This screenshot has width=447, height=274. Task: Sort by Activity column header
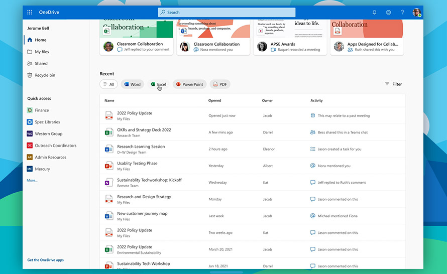pos(316,100)
